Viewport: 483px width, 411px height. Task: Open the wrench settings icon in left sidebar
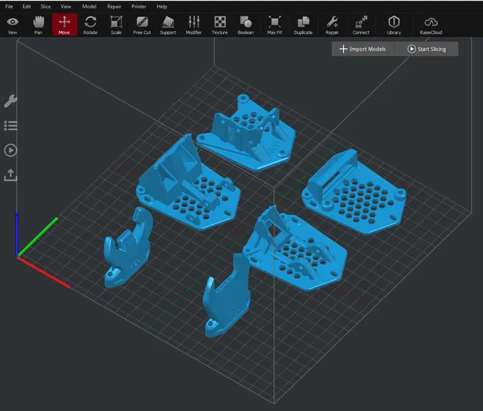click(11, 101)
